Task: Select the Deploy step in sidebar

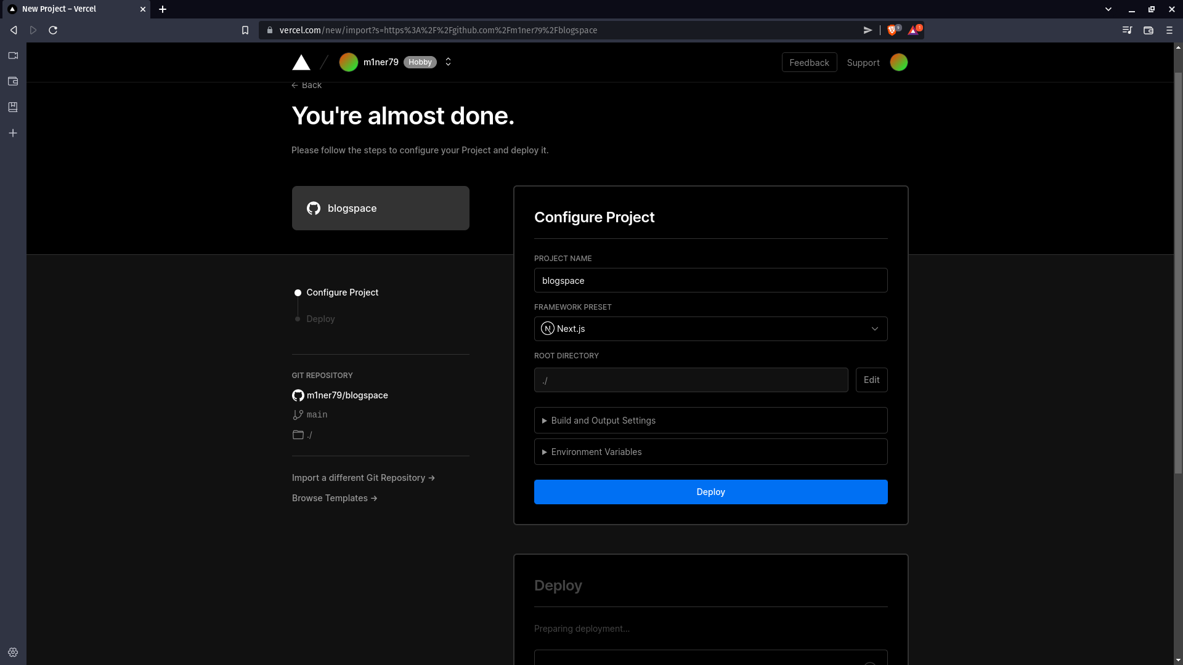Action: click(x=320, y=319)
